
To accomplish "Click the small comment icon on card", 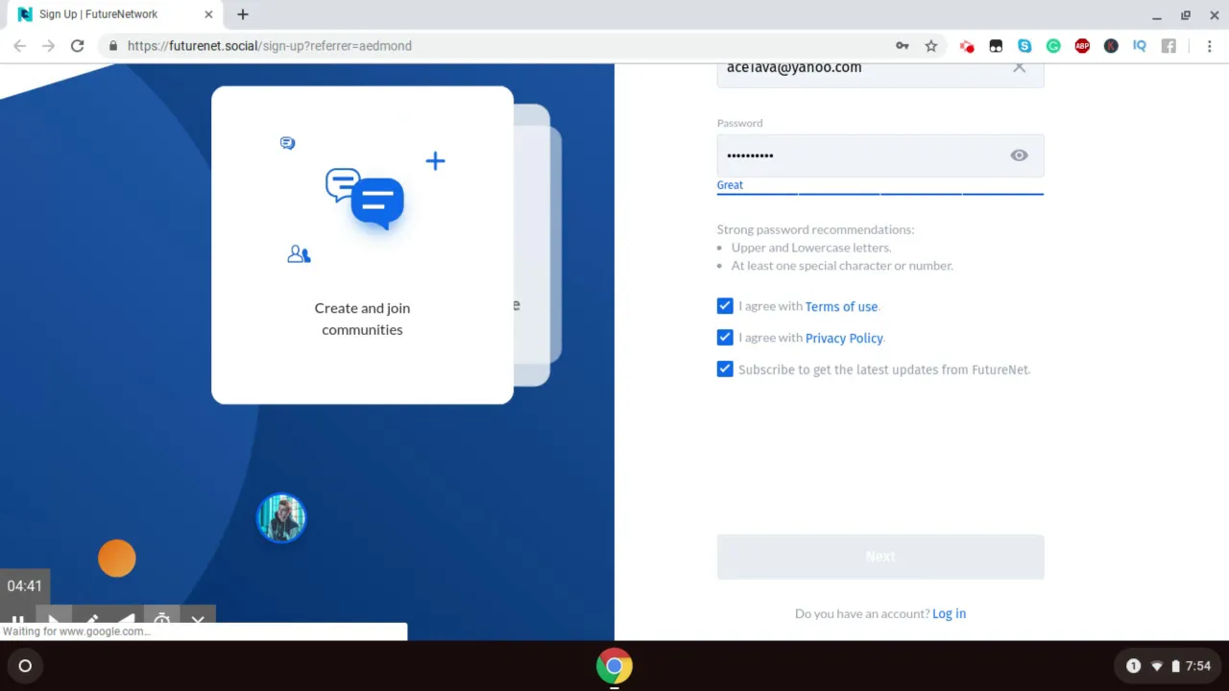I will click(x=287, y=143).
